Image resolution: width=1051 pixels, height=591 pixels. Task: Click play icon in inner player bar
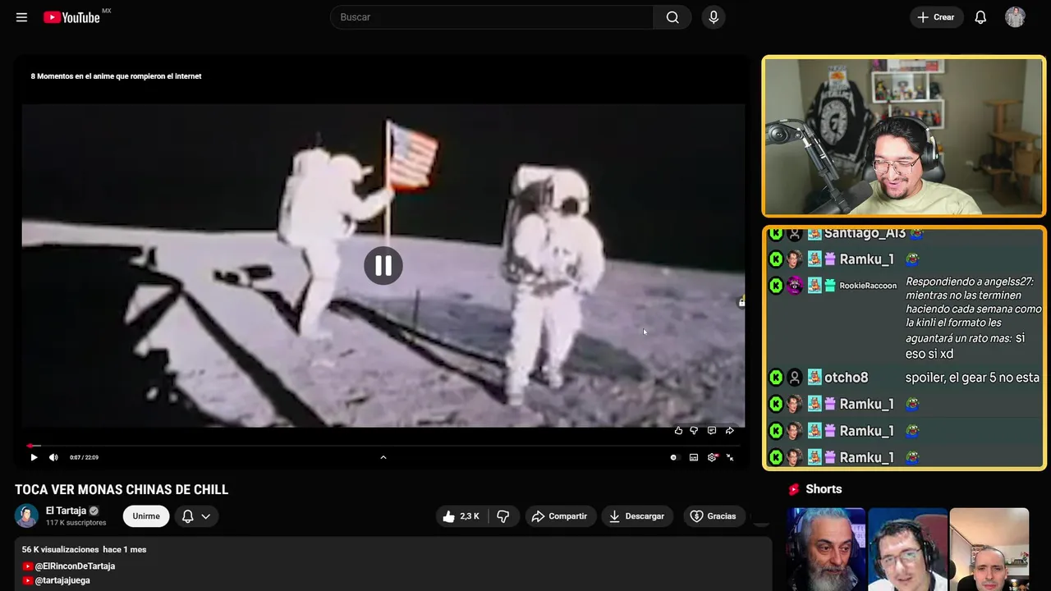[34, 457]
